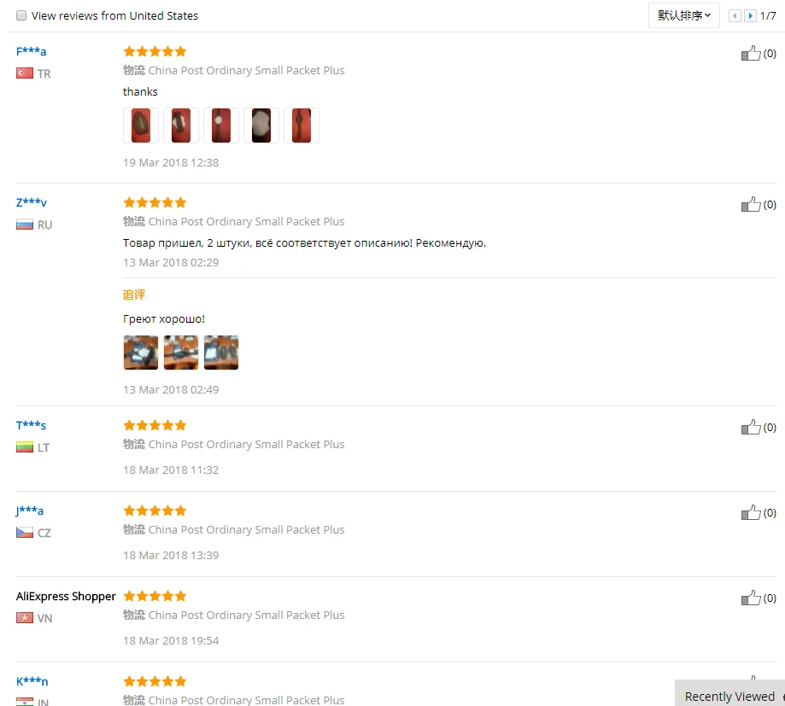
Task: Enable View reviews from United States checkbox
Action: [21, 15]
